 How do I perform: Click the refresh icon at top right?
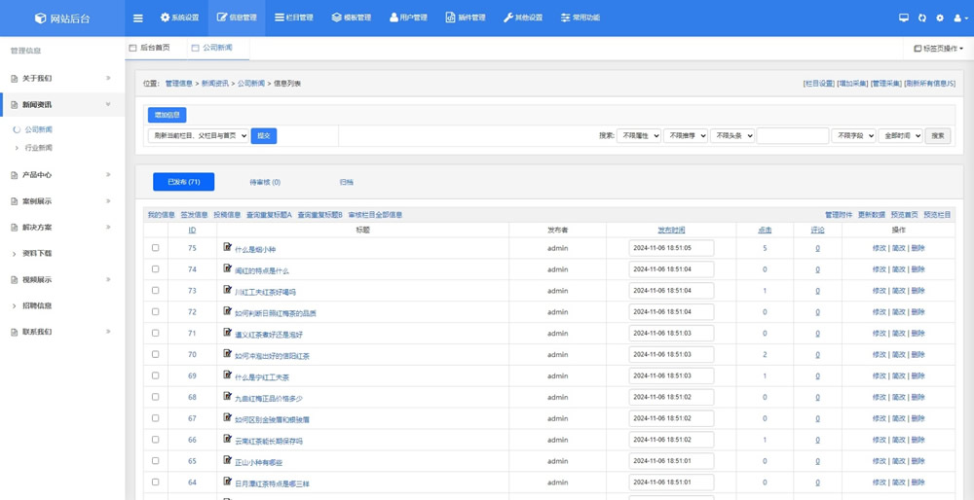click(x=922, y=18)
